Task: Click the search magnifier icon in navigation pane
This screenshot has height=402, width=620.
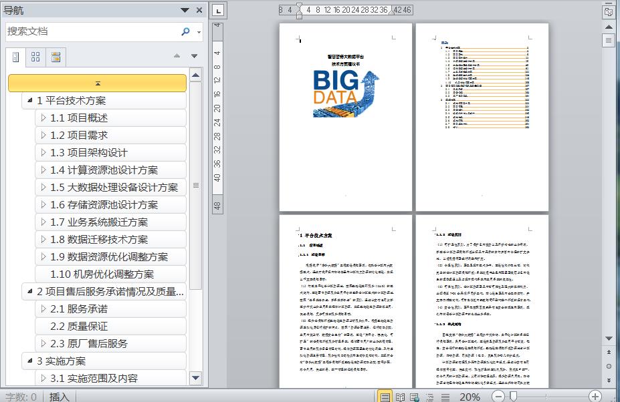Action: coord(185,31)
